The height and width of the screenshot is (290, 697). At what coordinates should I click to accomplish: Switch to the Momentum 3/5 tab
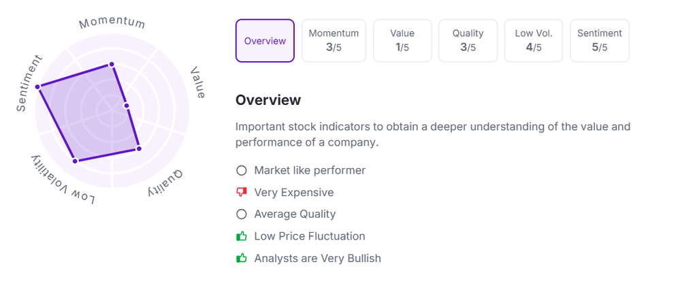334,41
